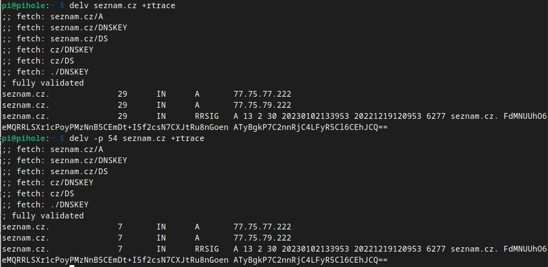Click RRSIG record type in first output

[206, 116]
